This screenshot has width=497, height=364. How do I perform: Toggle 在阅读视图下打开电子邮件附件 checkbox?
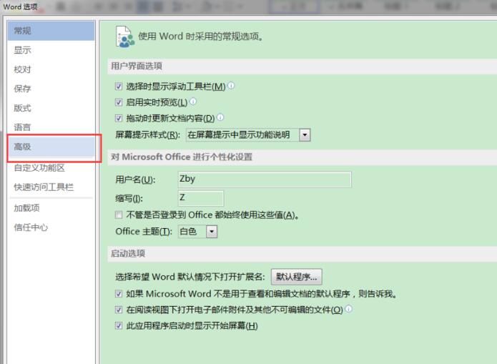119,310
